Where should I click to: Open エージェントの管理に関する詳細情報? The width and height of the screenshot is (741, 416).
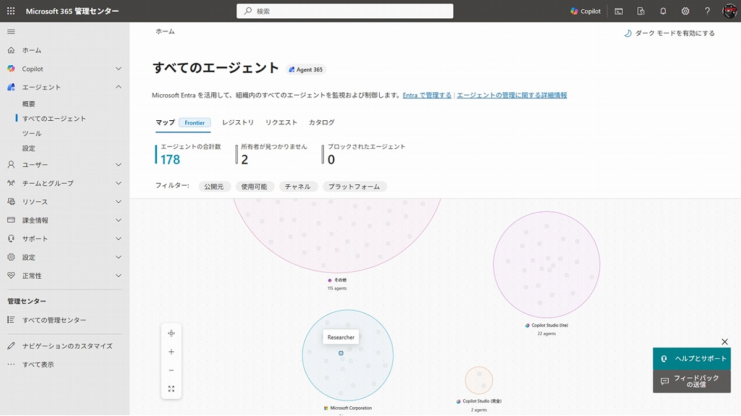(x=513, y=95)
